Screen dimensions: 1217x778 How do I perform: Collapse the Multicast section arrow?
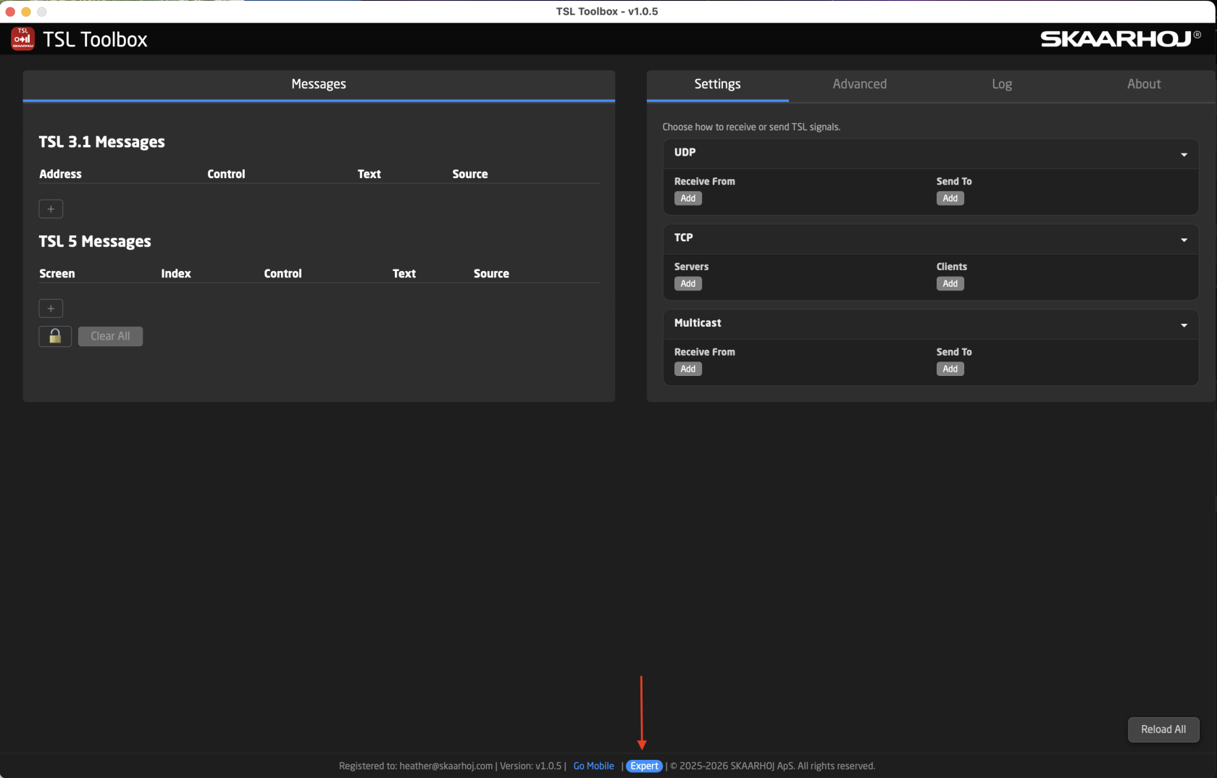(x=1184, y=325)
